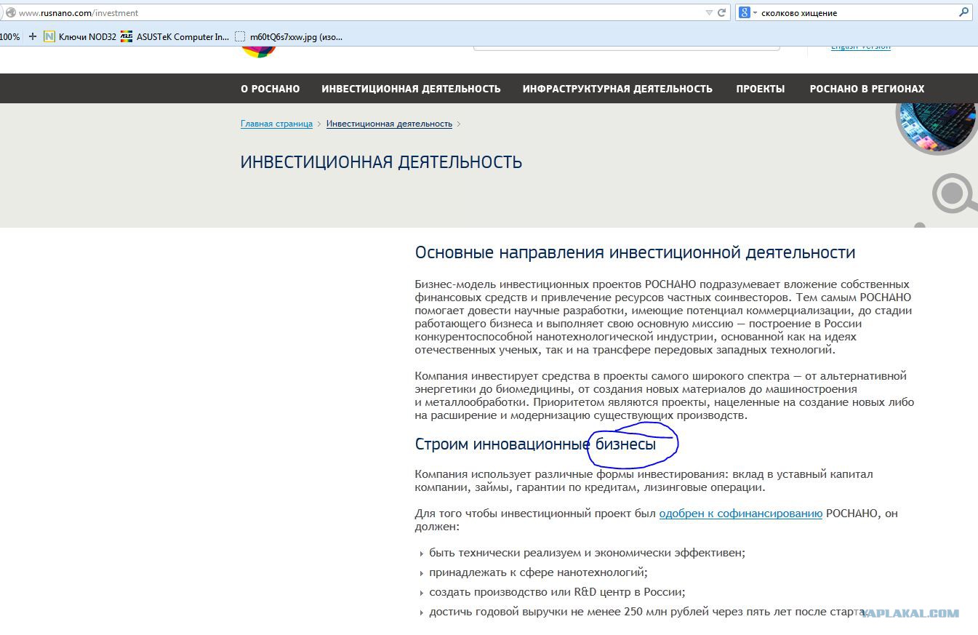Go to Главная страница breadcrumb link

pyautogui.click(x=276, y=124)
